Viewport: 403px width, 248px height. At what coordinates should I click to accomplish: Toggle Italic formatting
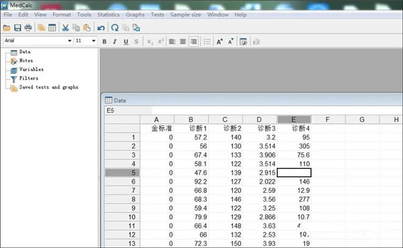115,42
